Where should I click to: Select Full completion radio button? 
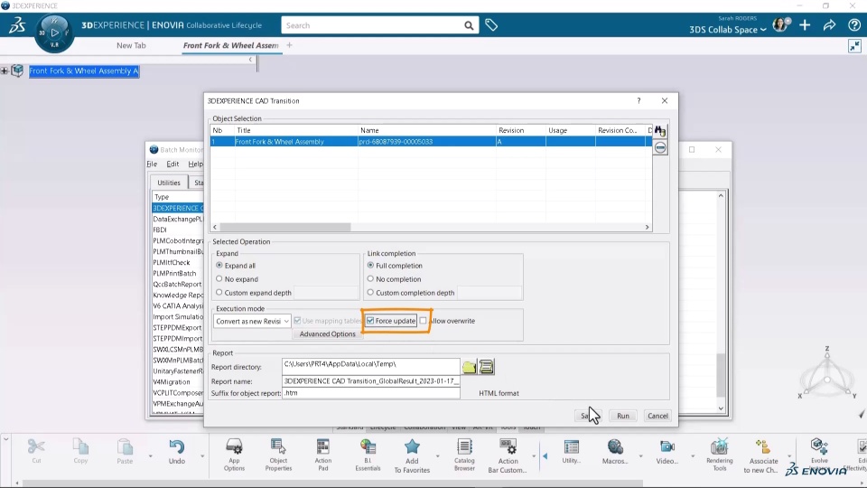pos(370,266)
